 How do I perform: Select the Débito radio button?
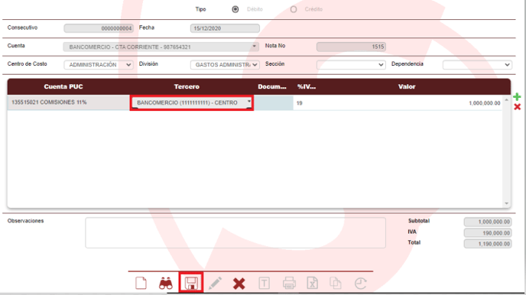coord(235,9)
